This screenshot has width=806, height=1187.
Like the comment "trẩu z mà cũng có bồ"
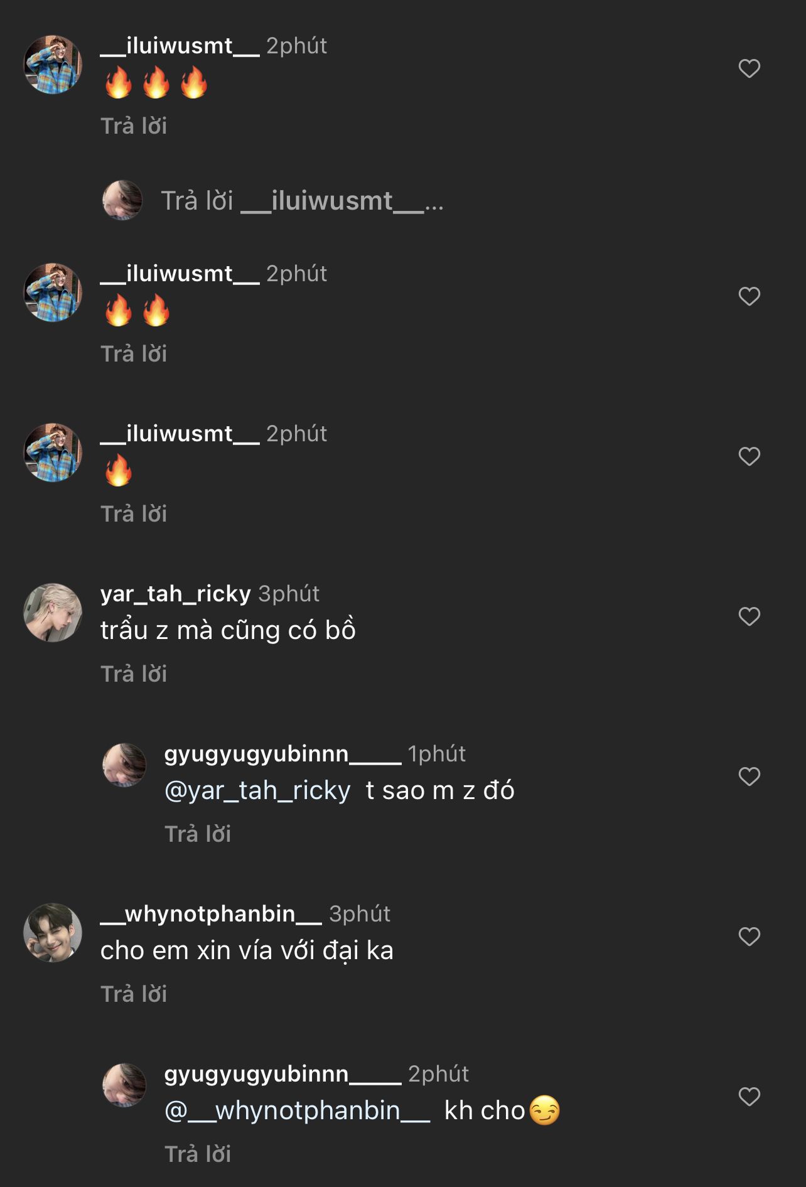click(x=749, y=616)
